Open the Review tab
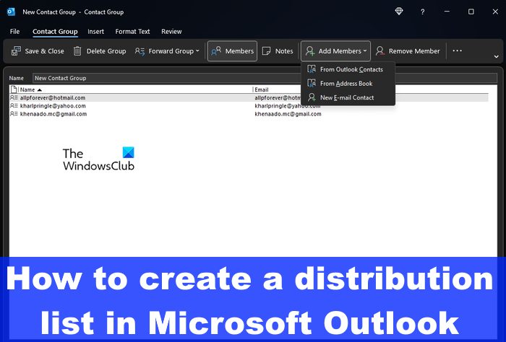Screen dimensions: 506x342 tap(171, 32)
